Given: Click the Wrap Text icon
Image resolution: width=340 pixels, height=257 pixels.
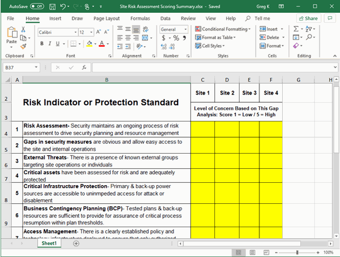Looking at the screenshot, I should pos(145,29).
